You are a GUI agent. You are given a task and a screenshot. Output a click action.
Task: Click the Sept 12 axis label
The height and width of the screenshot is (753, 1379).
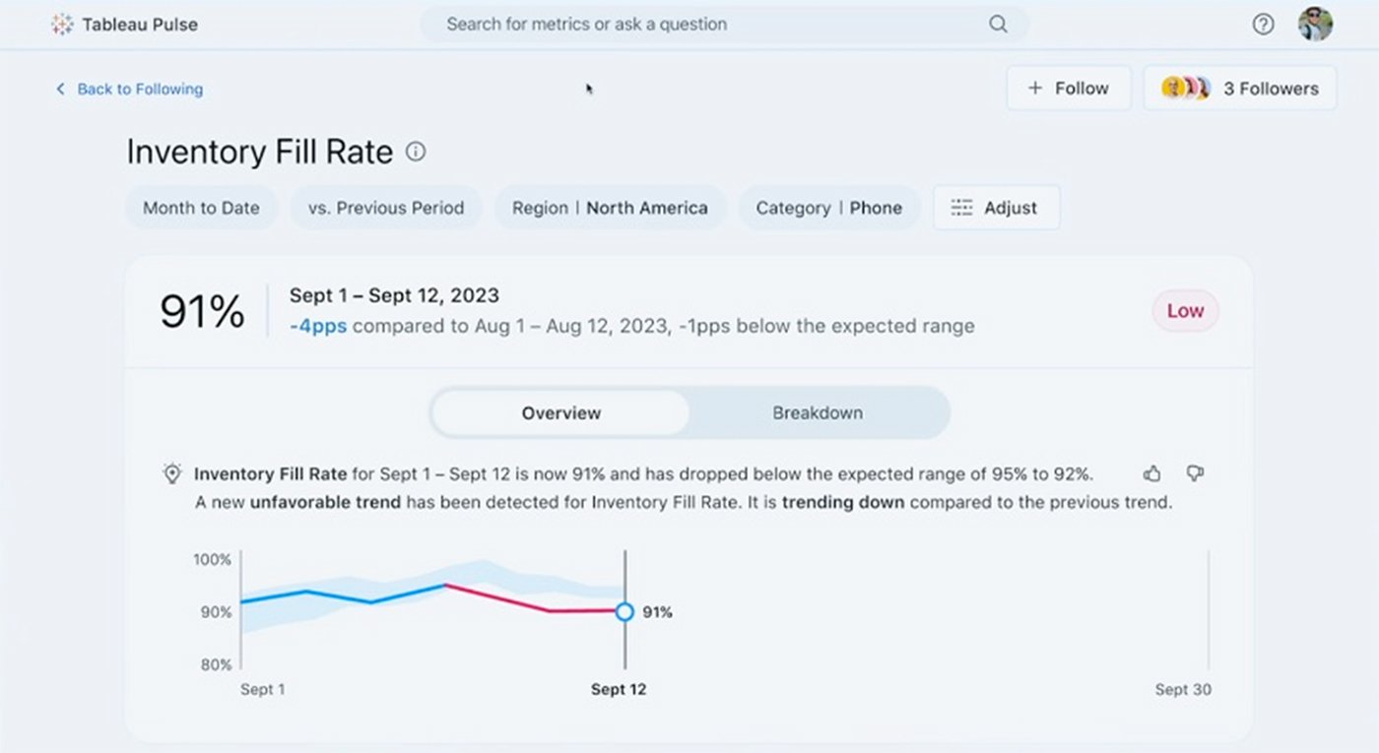619,689
